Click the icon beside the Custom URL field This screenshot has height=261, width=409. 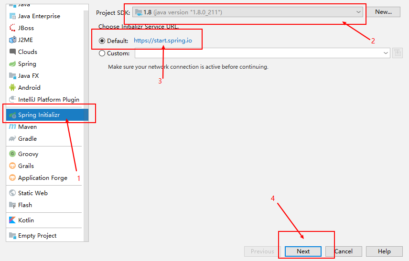click(x=397, y=53)
